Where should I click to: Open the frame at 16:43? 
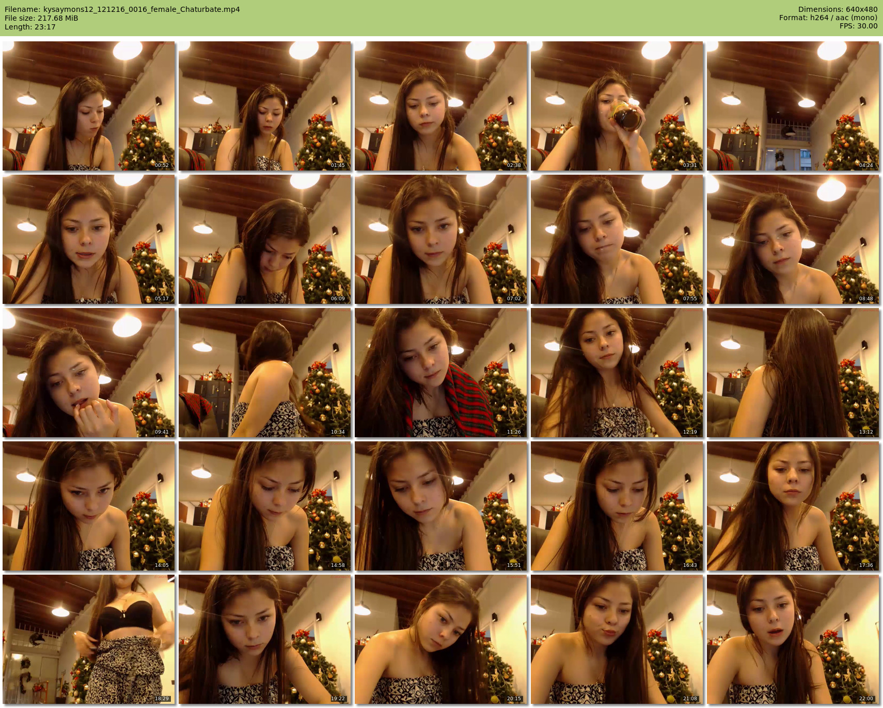(617, 506)
